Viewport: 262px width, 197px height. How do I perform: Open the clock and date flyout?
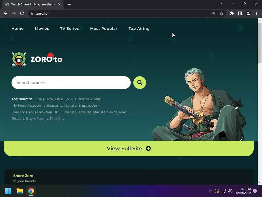click(x=243, y=191)
